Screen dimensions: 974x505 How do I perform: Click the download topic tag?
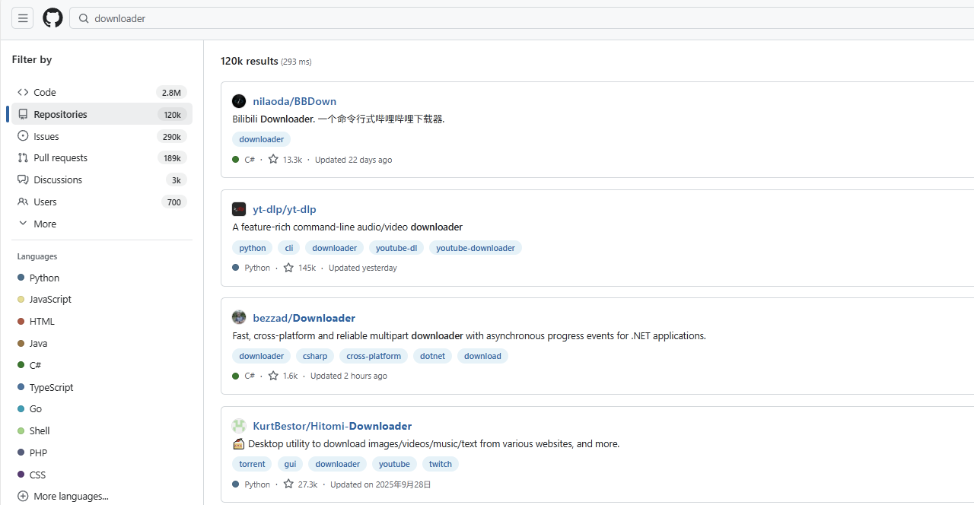pyautogui.click(x=482, y=356)
